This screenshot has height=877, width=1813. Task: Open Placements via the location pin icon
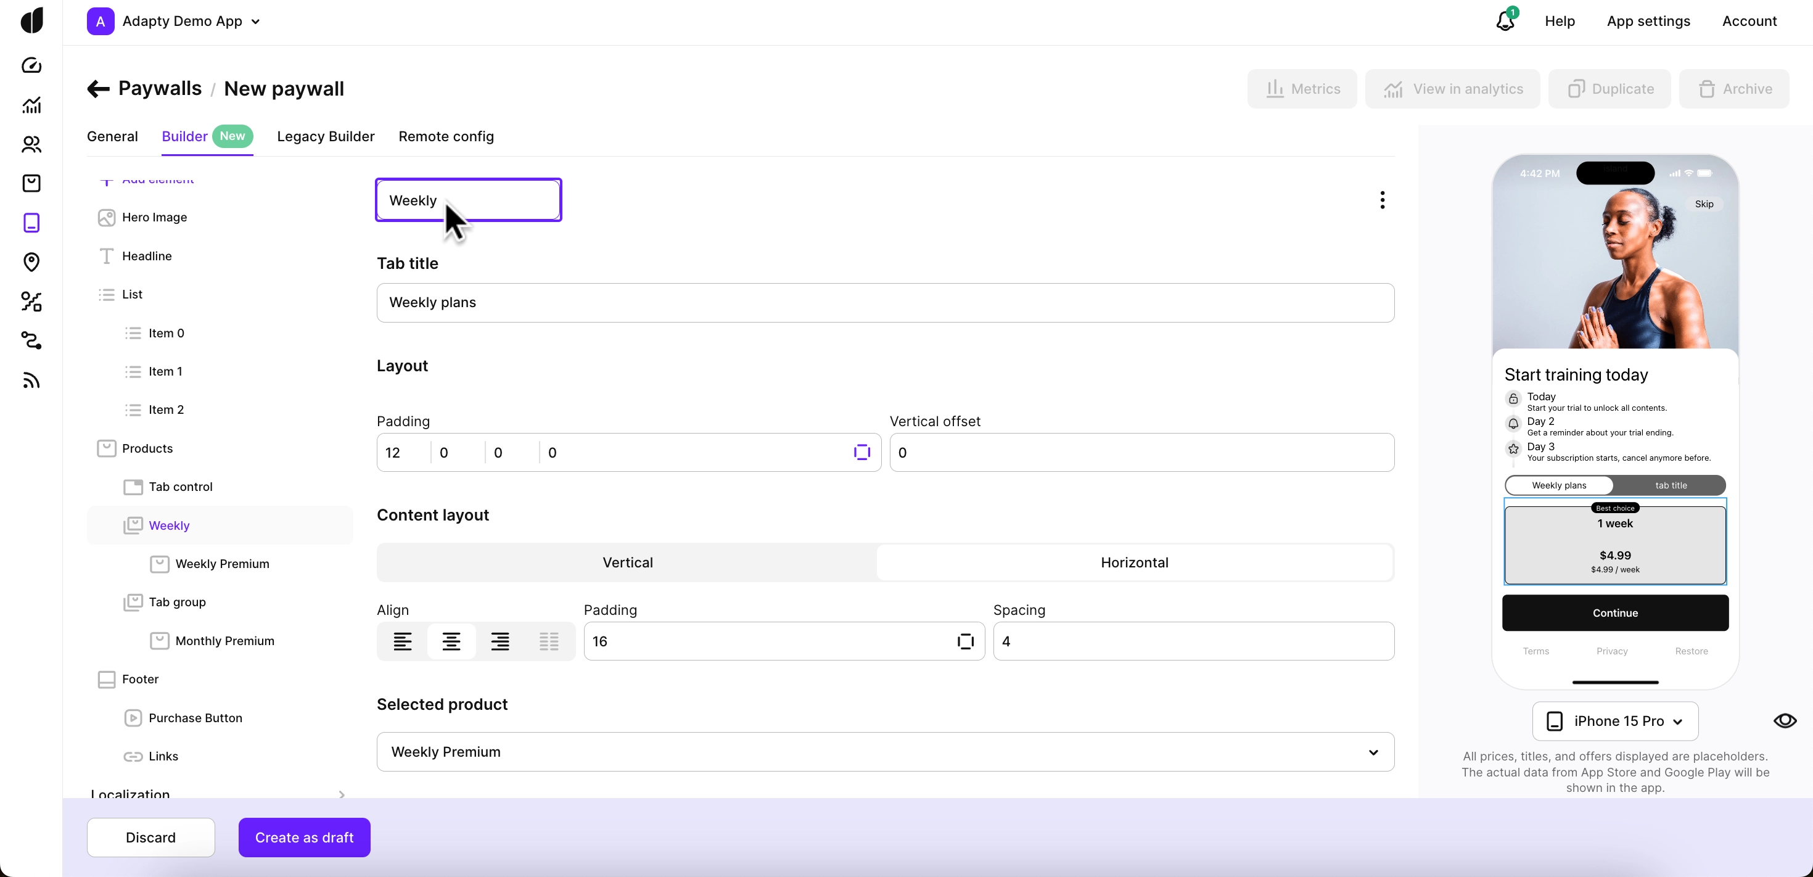[x=31, y=262]
